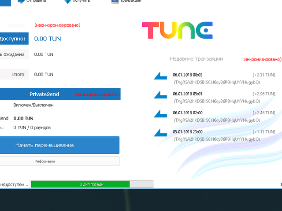The width and height of the screenshot is (282, 211).
Task: Click the PrivateSend header
Action: (x=44, y=94)
